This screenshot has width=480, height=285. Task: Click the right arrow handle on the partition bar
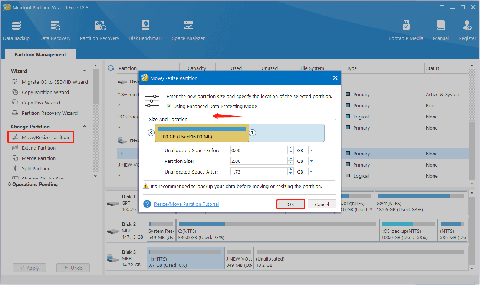[x=252, y=133]
